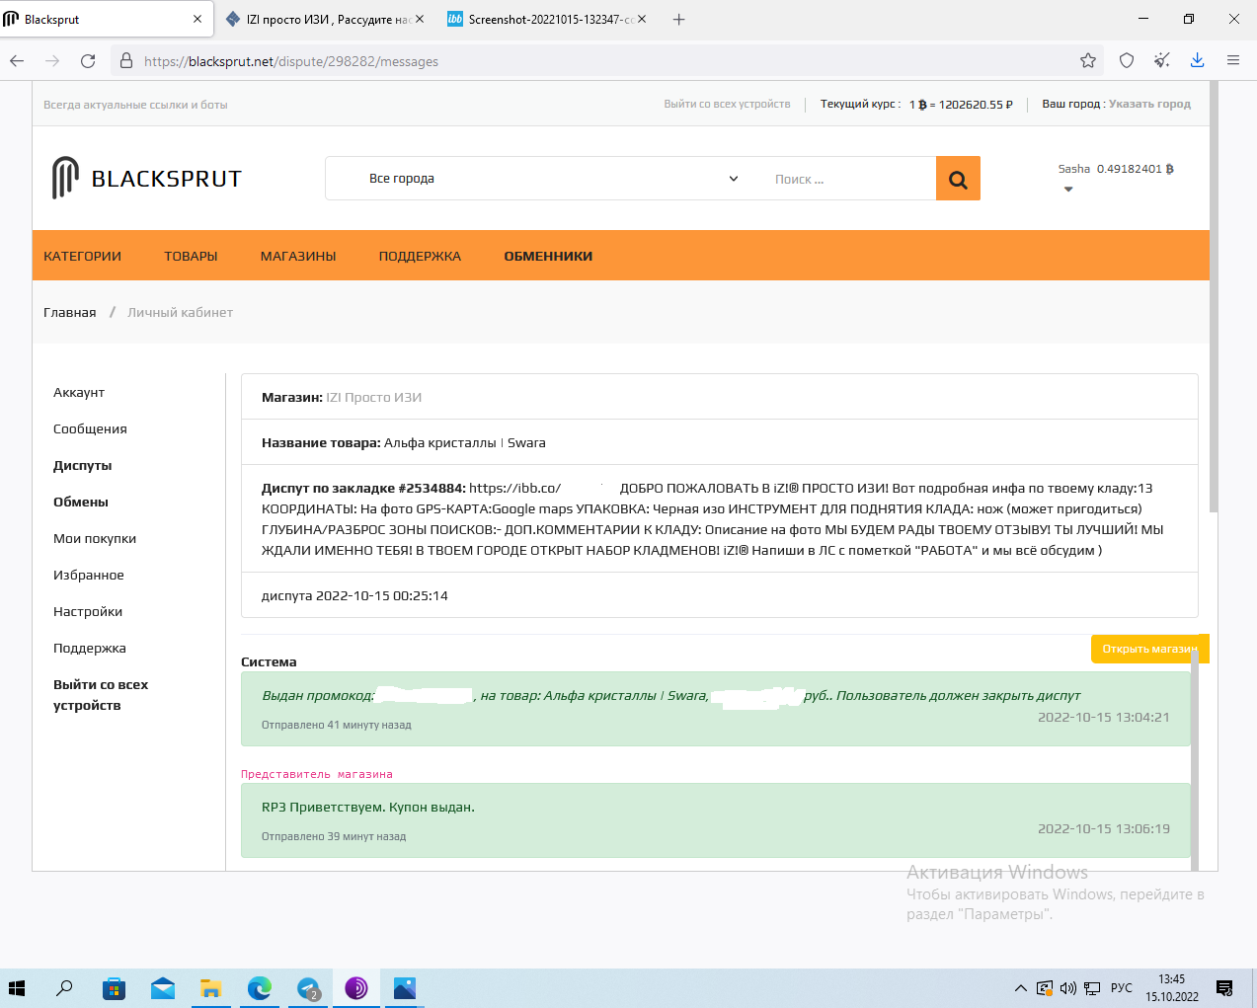
Task: Reload the page with refresh icon
Action: click(88, 61)
